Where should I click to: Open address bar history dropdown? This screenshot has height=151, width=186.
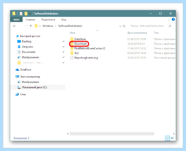click(x=120, y=26)
